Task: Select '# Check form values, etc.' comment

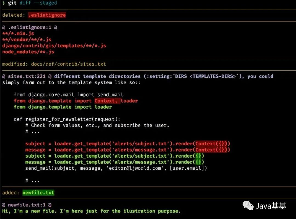Action: 97,125
